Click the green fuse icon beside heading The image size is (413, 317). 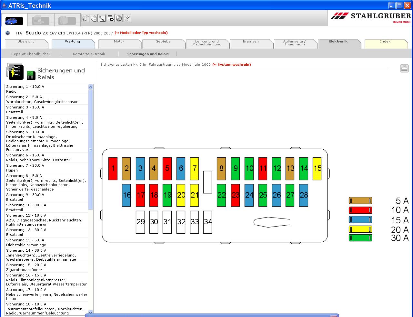pos(31,75)
